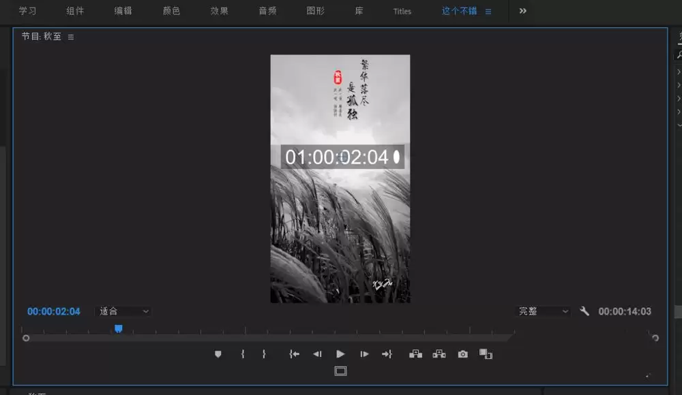
Task: Switch to the 组件 workspace
Action: pos(75,11)
